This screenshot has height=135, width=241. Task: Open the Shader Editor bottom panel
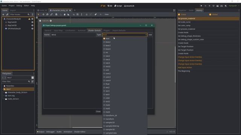[x=79, y=132]
